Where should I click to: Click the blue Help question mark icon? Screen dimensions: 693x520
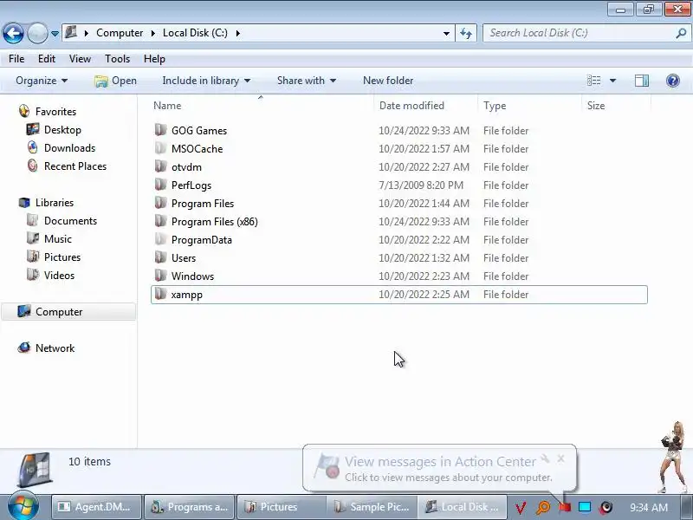coord(673,81)
